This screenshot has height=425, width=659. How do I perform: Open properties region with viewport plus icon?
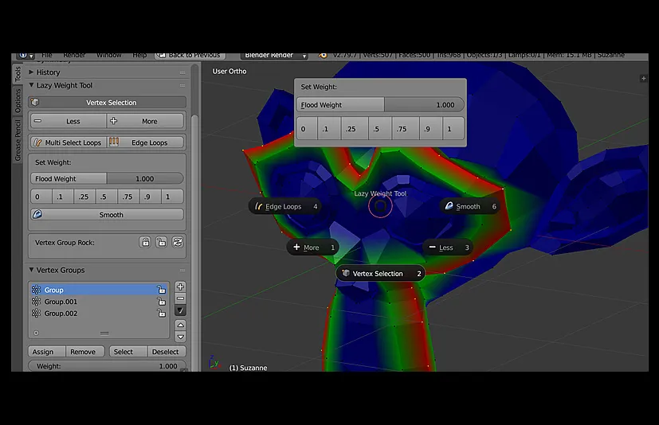tap(643, 79)
